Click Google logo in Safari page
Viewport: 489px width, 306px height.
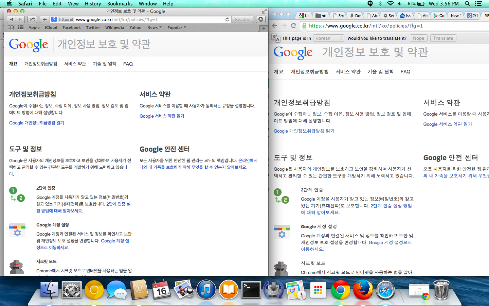(x=29, y=45)
